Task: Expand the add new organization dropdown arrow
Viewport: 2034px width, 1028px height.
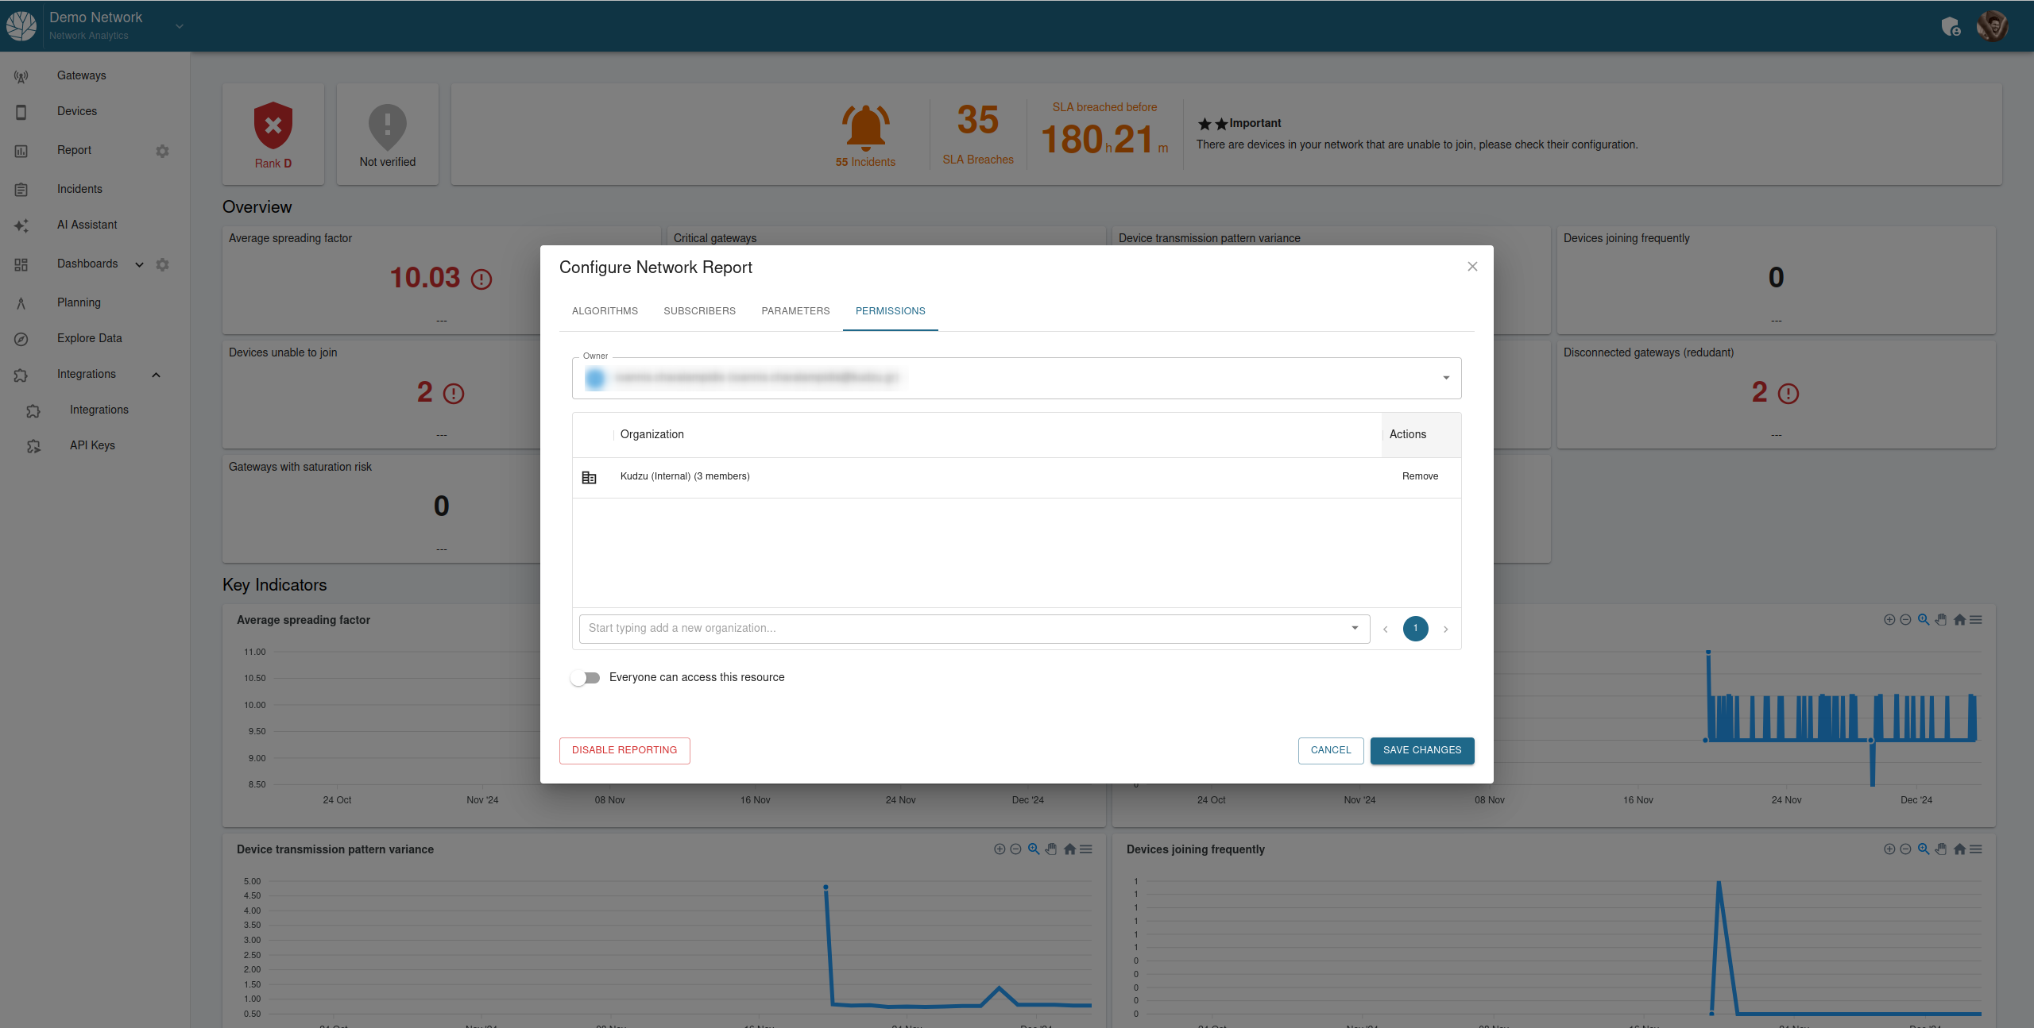Action: 1355,628
